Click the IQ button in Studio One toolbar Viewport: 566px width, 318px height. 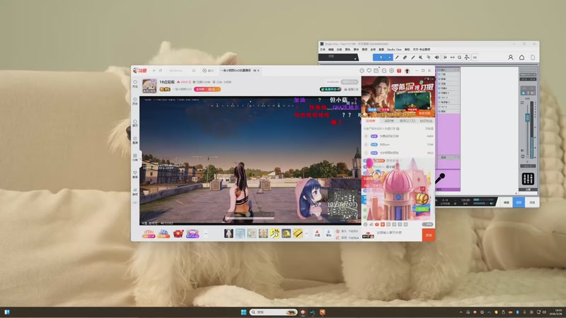pos(475,57)
